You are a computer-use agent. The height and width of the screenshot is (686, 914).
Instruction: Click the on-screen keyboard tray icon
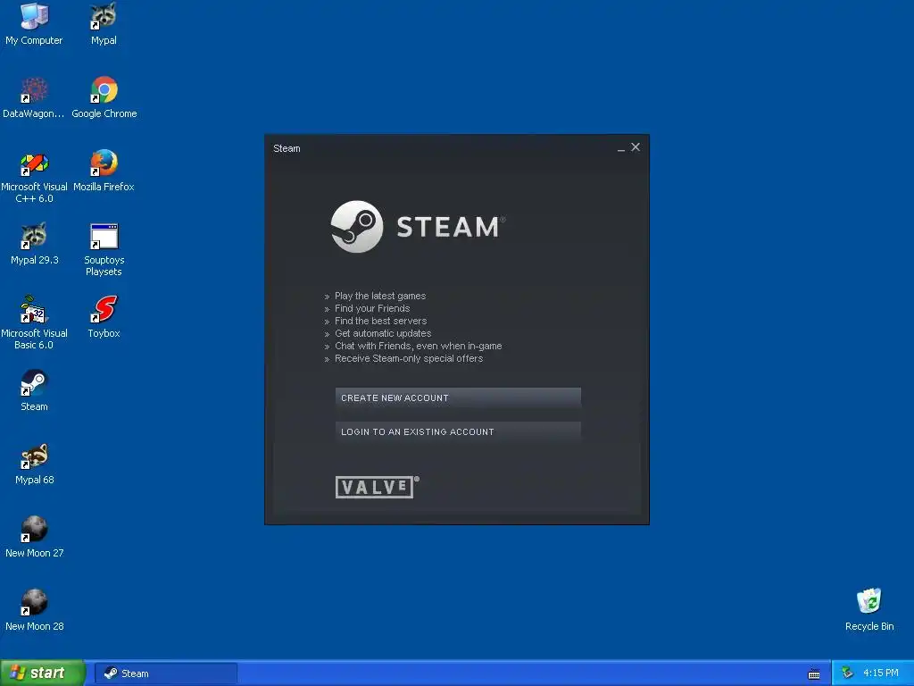814,673
